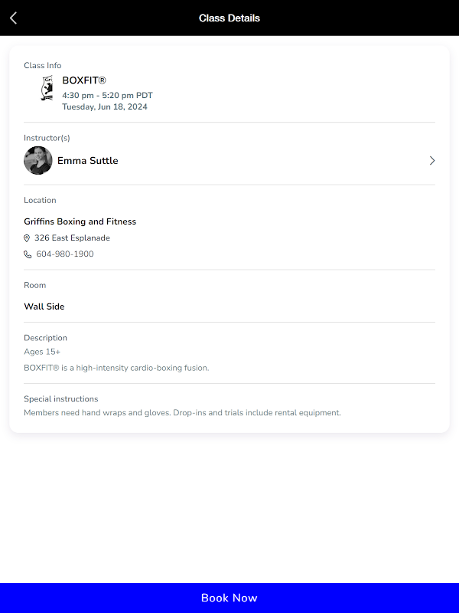
Task: Open the 326 East Esplanade address
Action: [72, 238]
